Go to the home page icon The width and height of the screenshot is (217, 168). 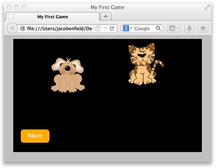coord(203,28)
